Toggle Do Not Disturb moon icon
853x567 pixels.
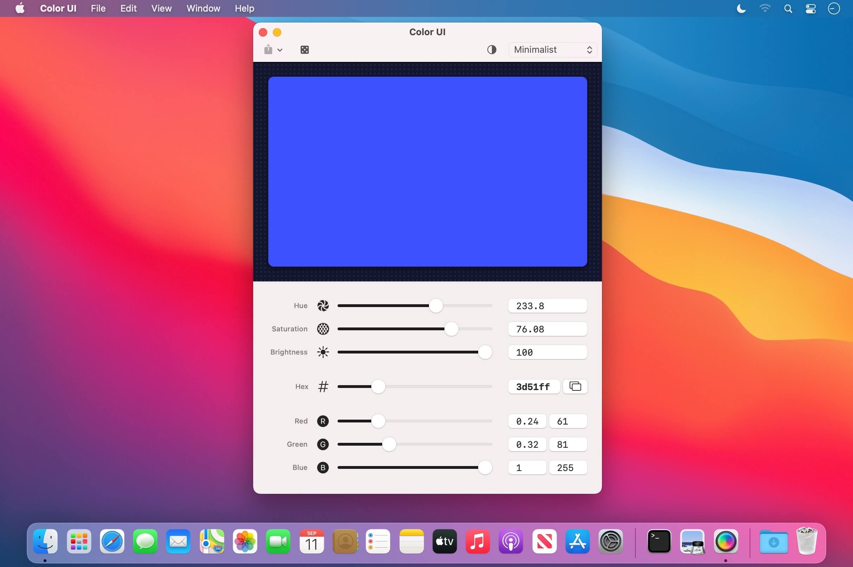tap(741, 8)
